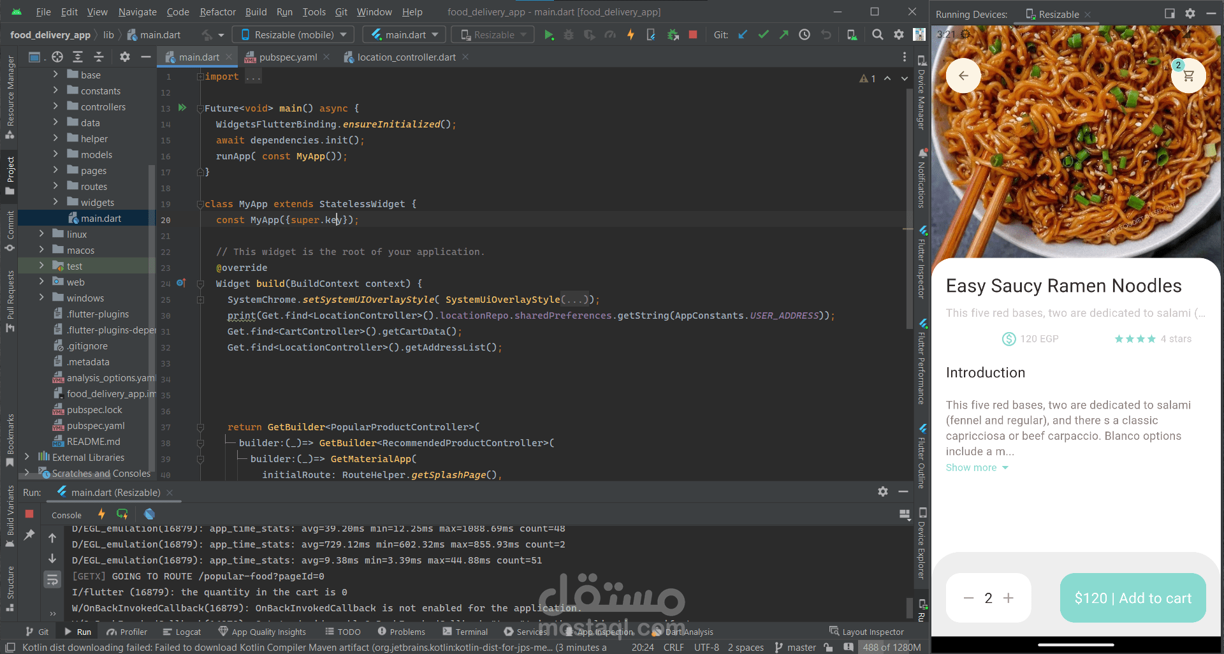Decrease quantity with minus button

[x=968, y=598]
